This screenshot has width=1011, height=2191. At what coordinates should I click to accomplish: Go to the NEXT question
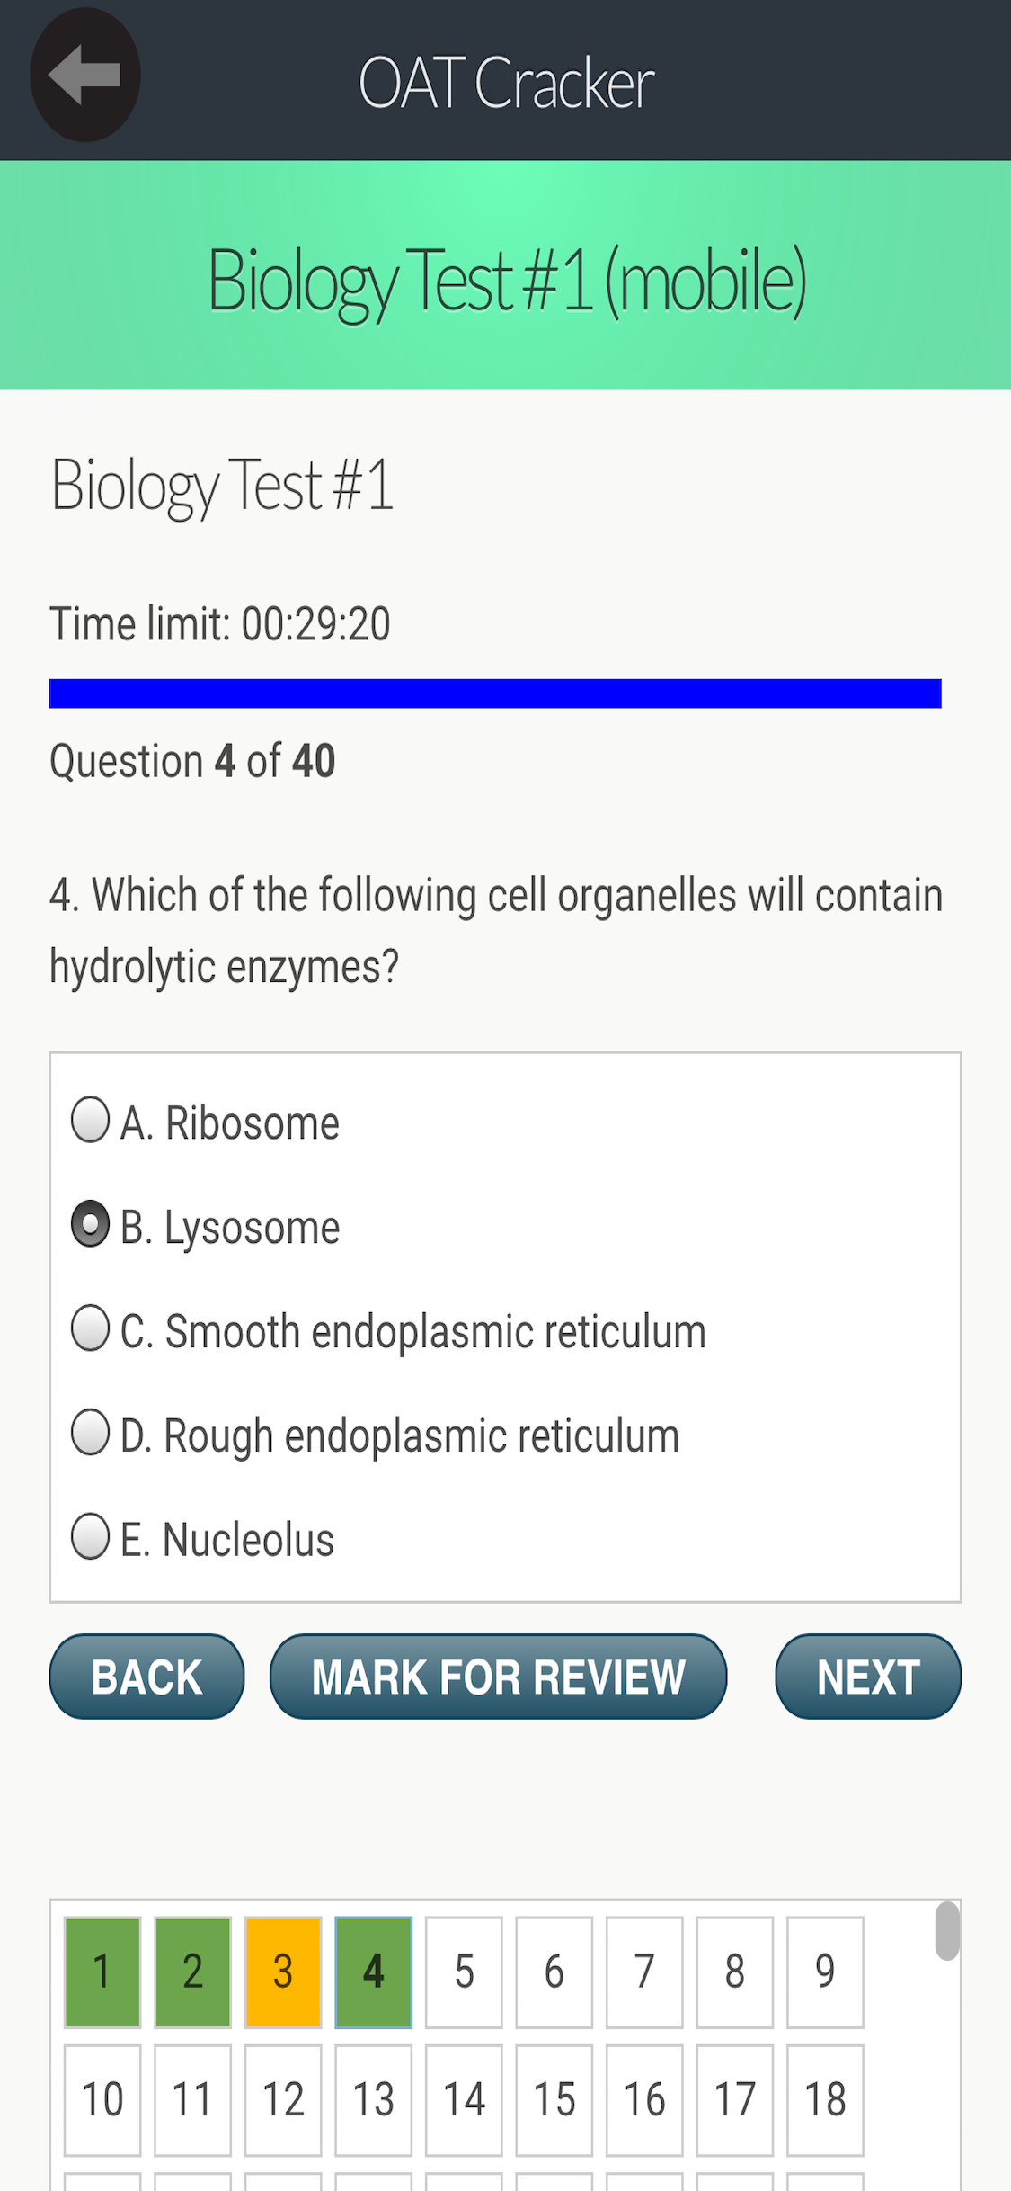pyautogui.click(x=868, y=1677)
